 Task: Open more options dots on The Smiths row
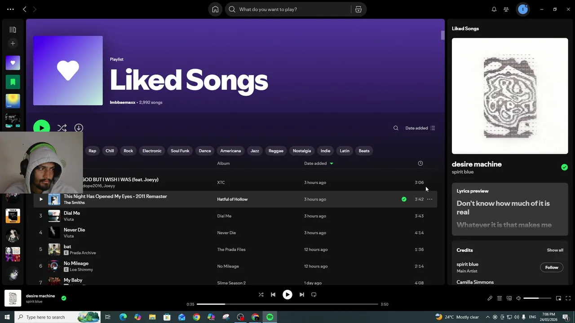[430, 199]
